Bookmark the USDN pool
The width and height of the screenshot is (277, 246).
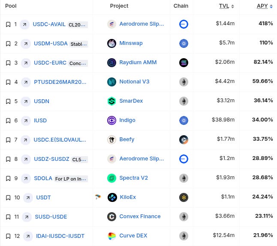pos(8,101)
